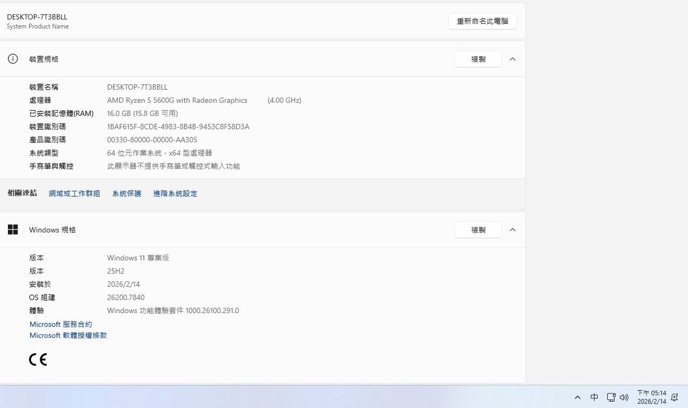
Task: Click the CE certification mark
Action: pyautogui.click(x=38, y=360)
